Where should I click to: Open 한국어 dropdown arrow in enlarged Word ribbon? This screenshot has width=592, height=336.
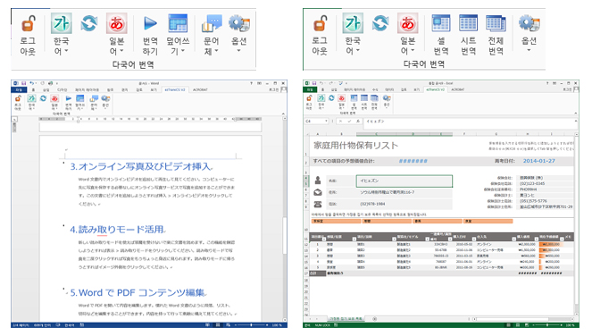(x=66, y=51)
